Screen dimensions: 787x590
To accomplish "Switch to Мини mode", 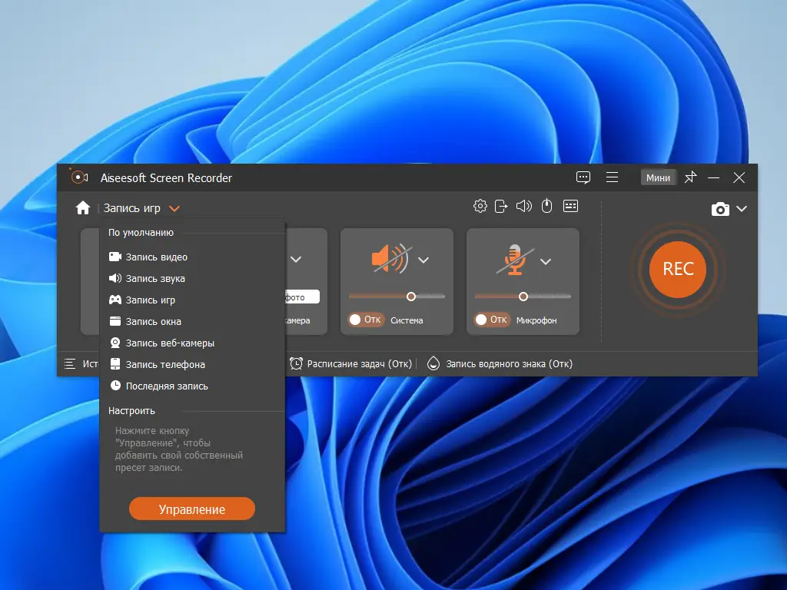I will [658, 177].
